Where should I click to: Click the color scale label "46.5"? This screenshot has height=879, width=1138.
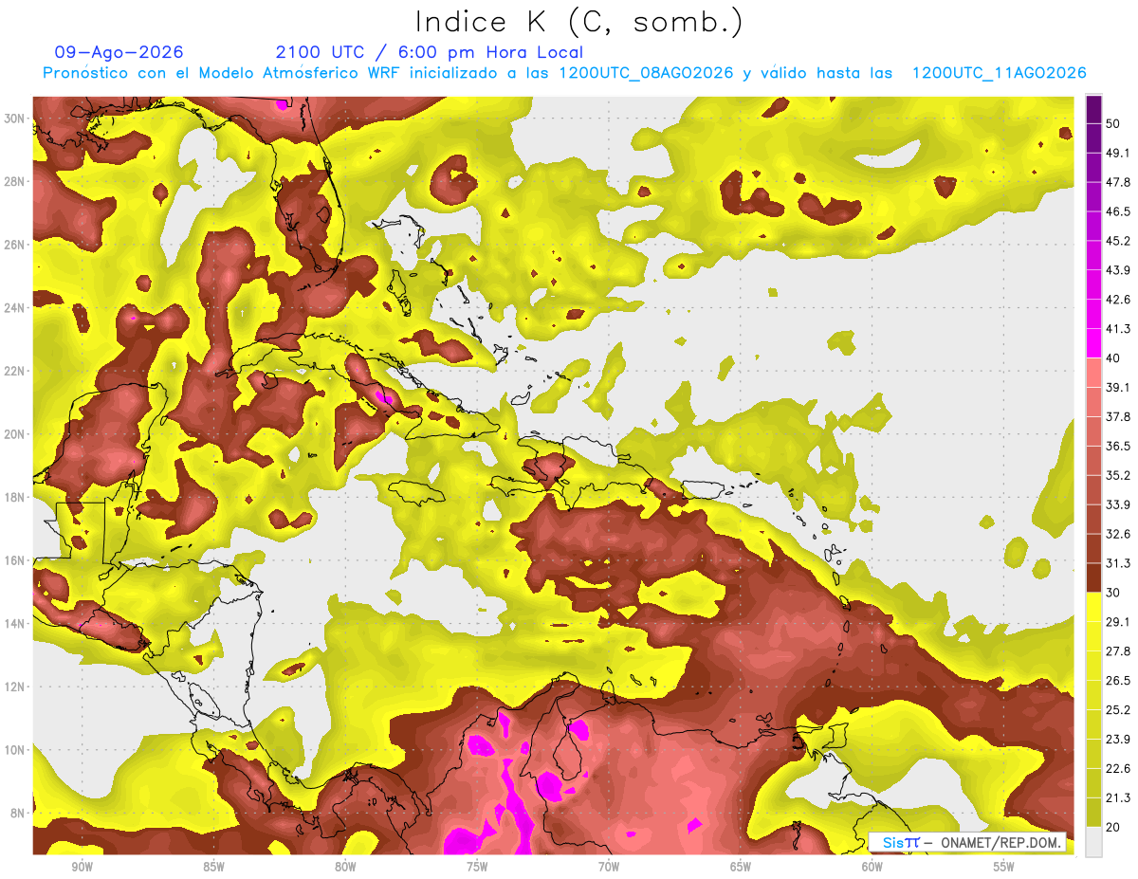tap(1118, 211)
